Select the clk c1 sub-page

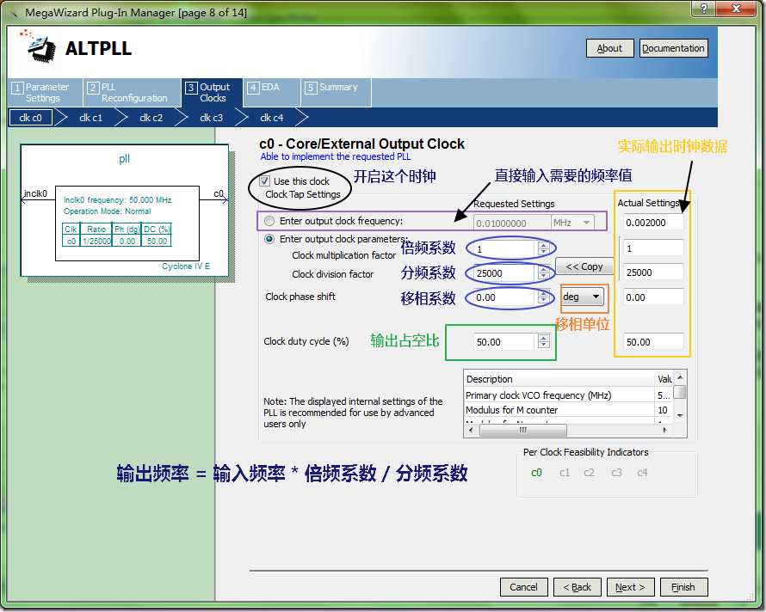click(x=91, y=118)
